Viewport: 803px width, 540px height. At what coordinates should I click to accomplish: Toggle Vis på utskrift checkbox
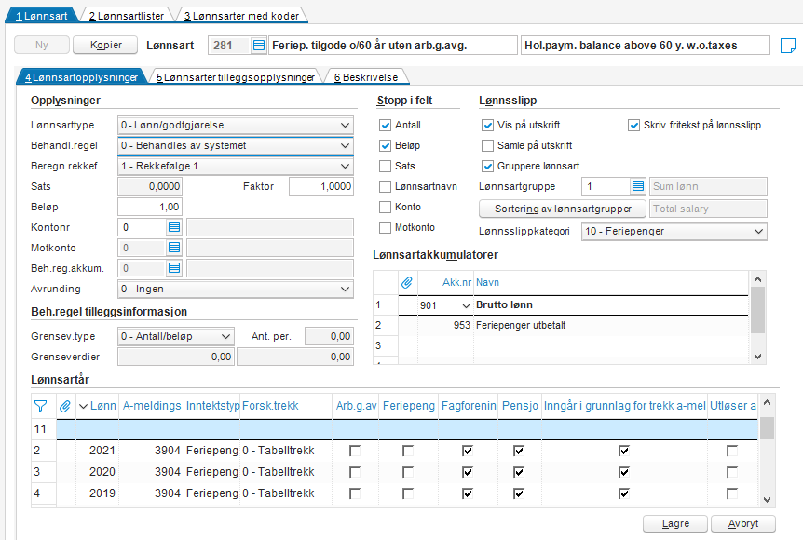point(487,125)
